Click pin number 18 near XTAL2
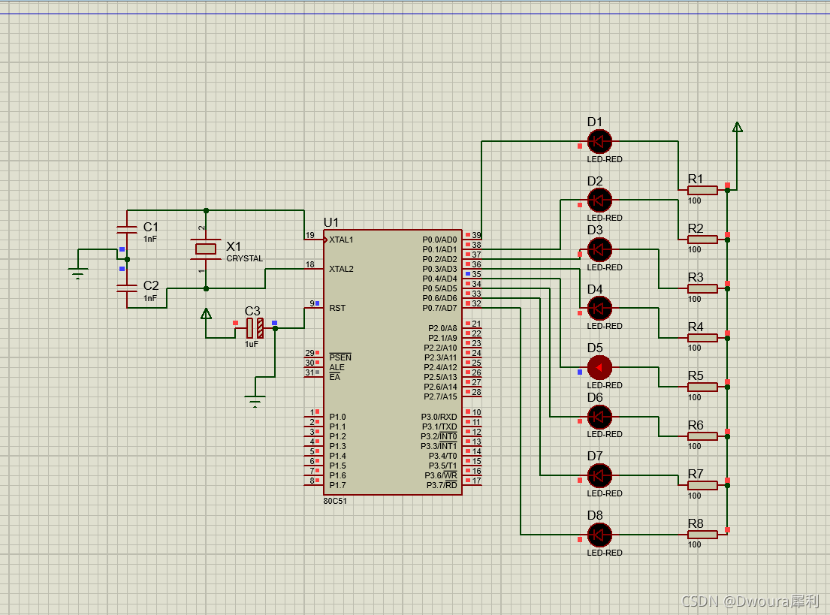 (309, 264)
